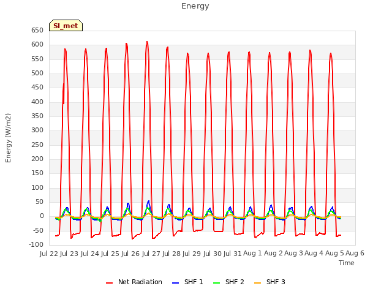Screen dimensions: 392x294
Task: Click the SHF 2 legend entry
Action: 228,282
